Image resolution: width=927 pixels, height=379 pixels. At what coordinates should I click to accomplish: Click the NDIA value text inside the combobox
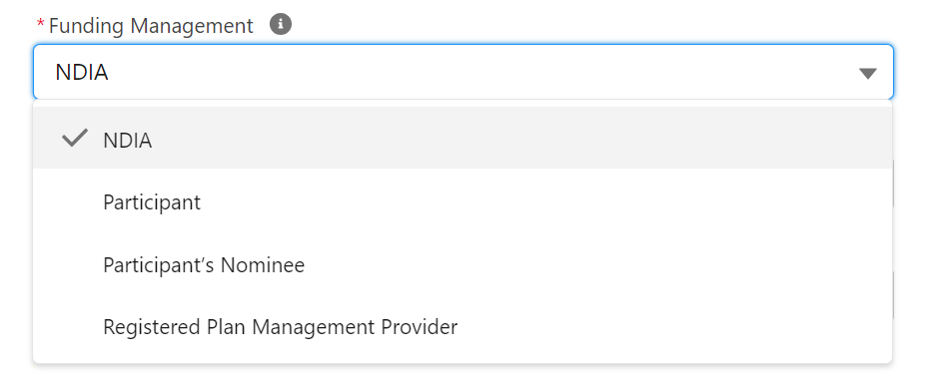click(82, 72)
